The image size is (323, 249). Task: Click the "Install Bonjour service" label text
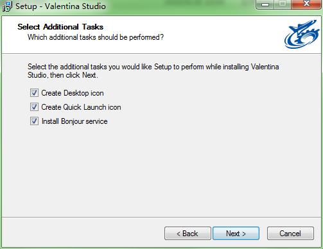pos(74,121)
